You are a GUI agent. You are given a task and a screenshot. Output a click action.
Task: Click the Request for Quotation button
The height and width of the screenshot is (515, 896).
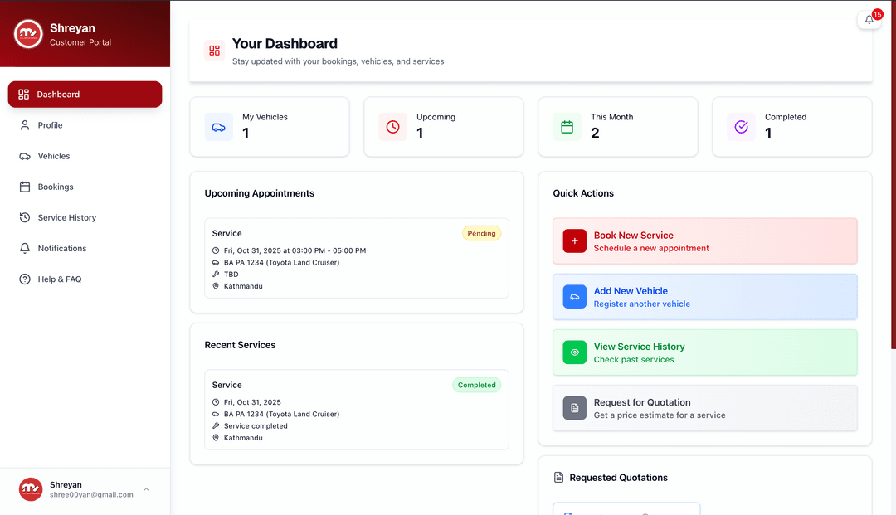[704, 408]
